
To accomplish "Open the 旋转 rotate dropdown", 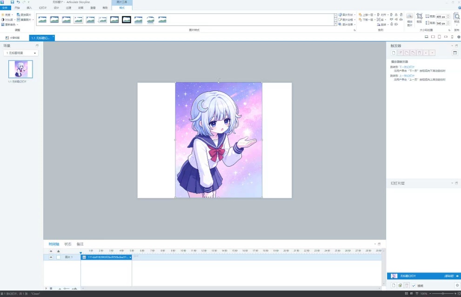I will [382, 25].
